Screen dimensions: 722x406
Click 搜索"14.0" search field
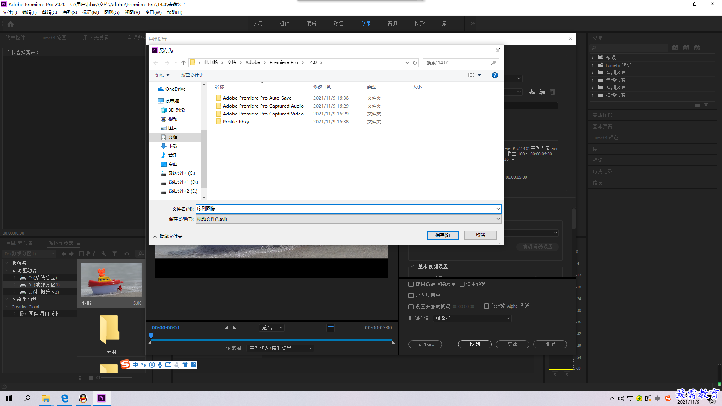[x=457, y=62]
